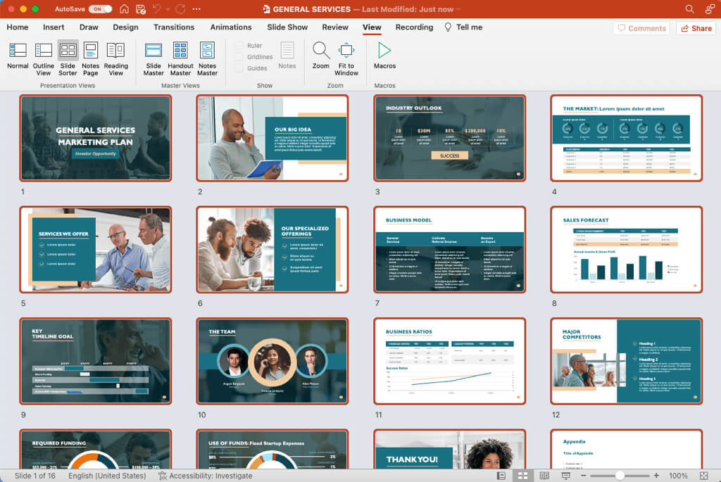Expand the document title dropdown chevron
Screen dimensions: 721x482
(458, 9)
